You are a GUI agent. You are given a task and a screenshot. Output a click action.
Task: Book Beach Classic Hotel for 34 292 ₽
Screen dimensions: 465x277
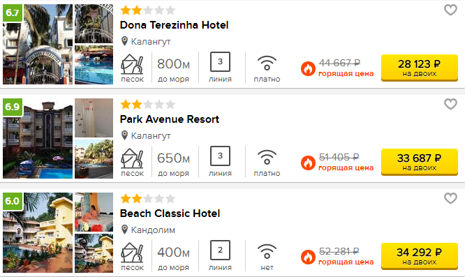point(420,256)
